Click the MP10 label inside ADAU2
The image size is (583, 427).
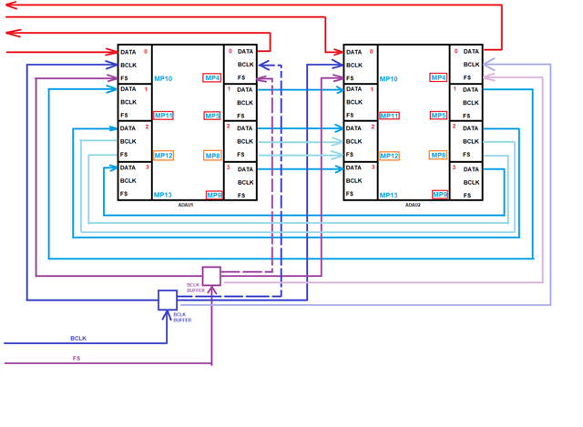(389, 79)
